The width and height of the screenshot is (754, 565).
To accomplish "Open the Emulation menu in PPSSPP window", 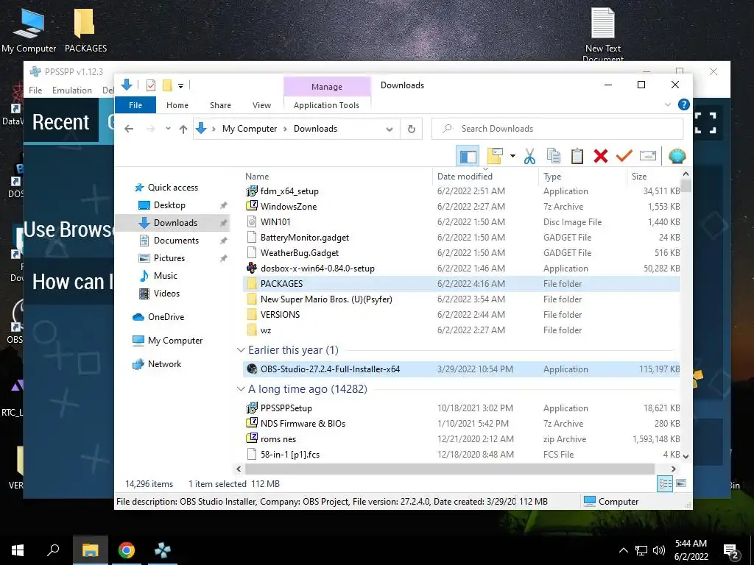I will click(71, 90).
